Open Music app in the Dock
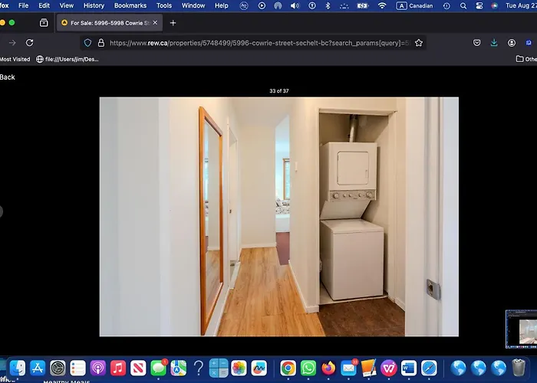537x383 pixels. pos(118,368)
